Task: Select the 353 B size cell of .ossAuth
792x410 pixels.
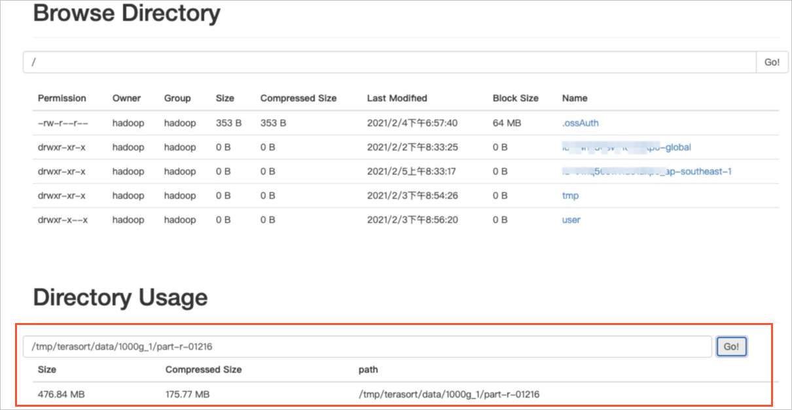Action: coord(228,123)
